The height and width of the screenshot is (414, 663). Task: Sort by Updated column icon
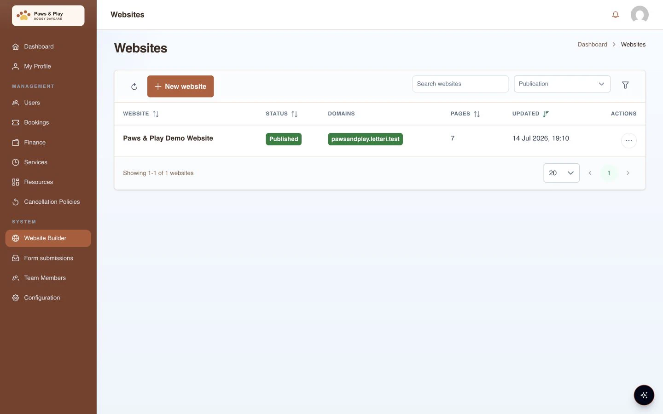click(x=546, y=114)
